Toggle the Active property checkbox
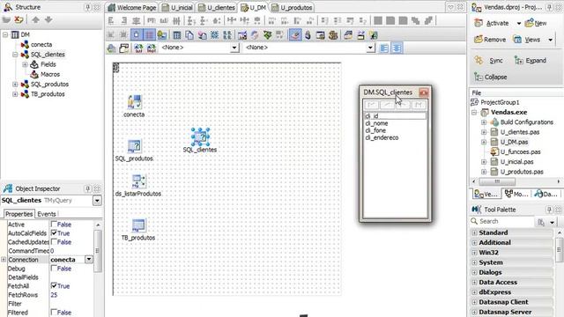564x317 pixels. 54,225
